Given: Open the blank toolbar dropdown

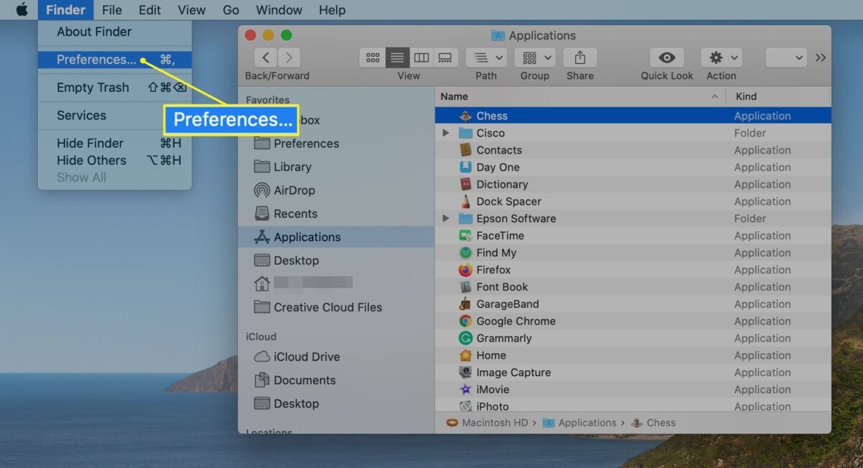Looking at the screenshot, I should coord(786,58).
